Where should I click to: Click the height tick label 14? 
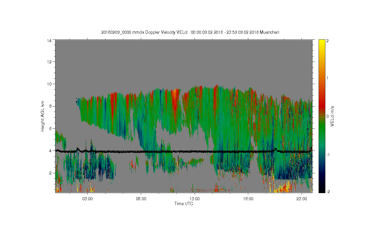(49, 41)
